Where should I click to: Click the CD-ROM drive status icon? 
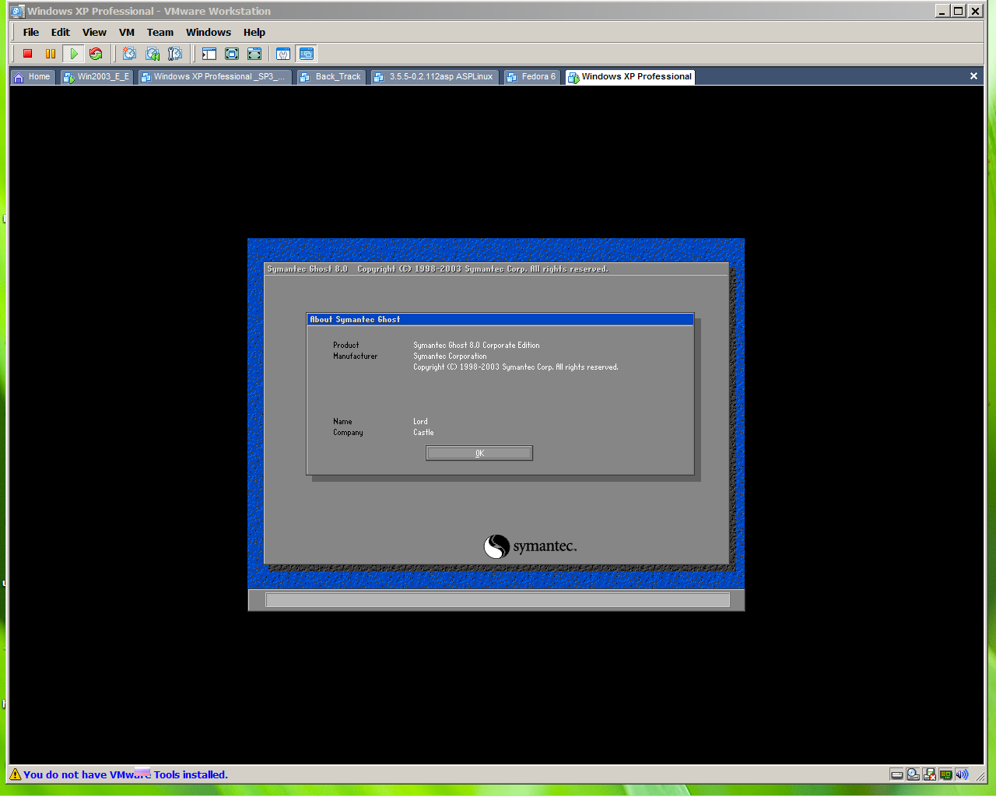pos(914,774)
